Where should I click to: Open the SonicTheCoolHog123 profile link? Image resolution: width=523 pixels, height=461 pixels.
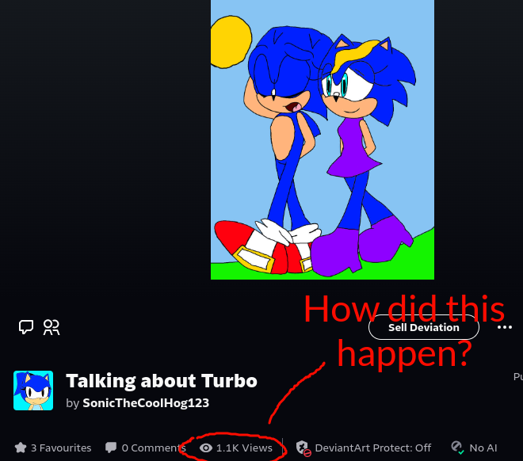(x=146, y=403)
